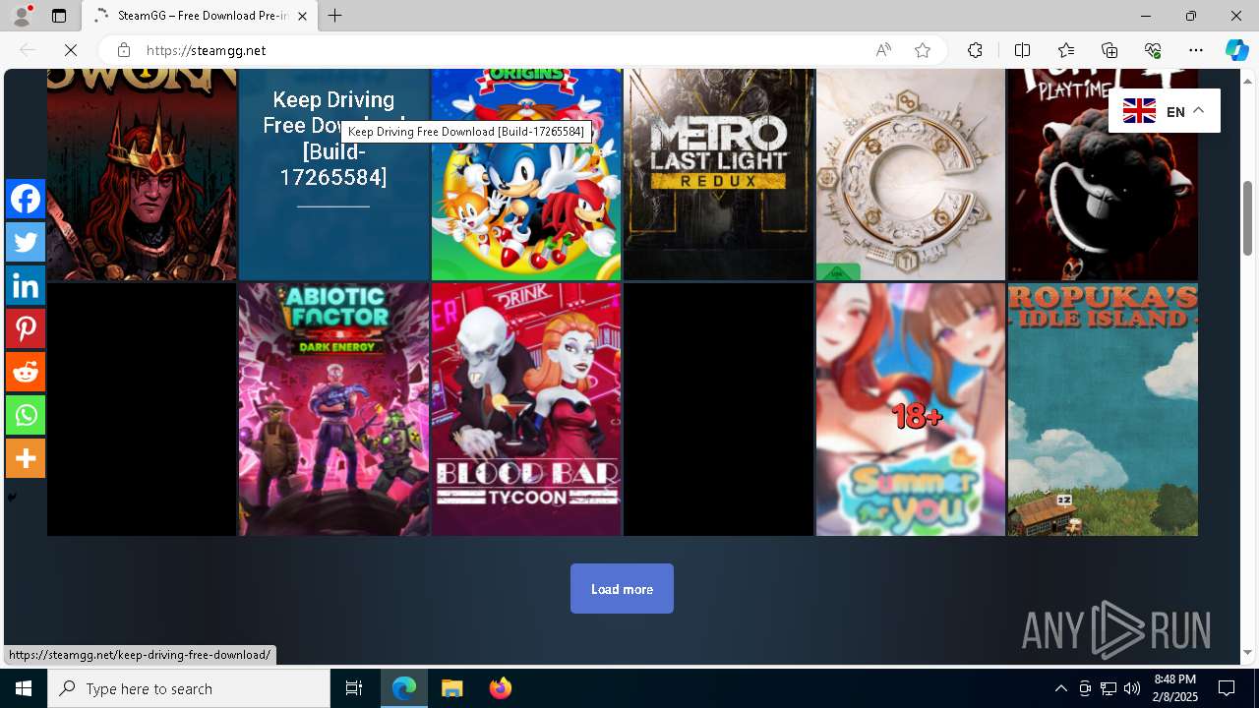Open a new browser tab
This screenshot has height=708, width=1259.
coord(335,16)
